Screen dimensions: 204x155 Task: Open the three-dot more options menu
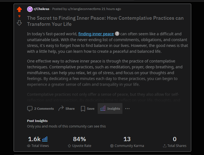coord(127,109)
